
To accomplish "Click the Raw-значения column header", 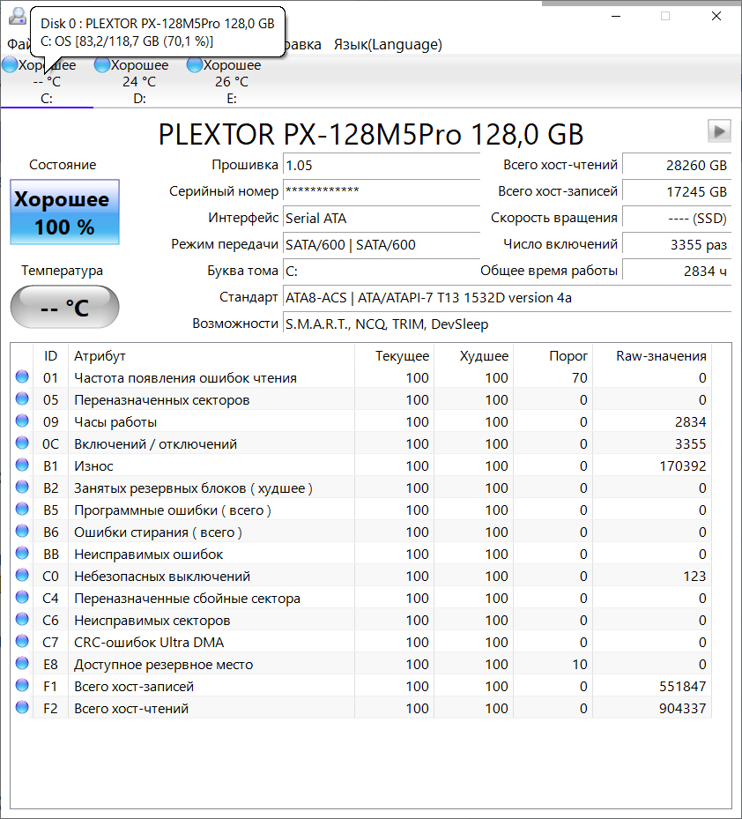I will pos(652,355).
